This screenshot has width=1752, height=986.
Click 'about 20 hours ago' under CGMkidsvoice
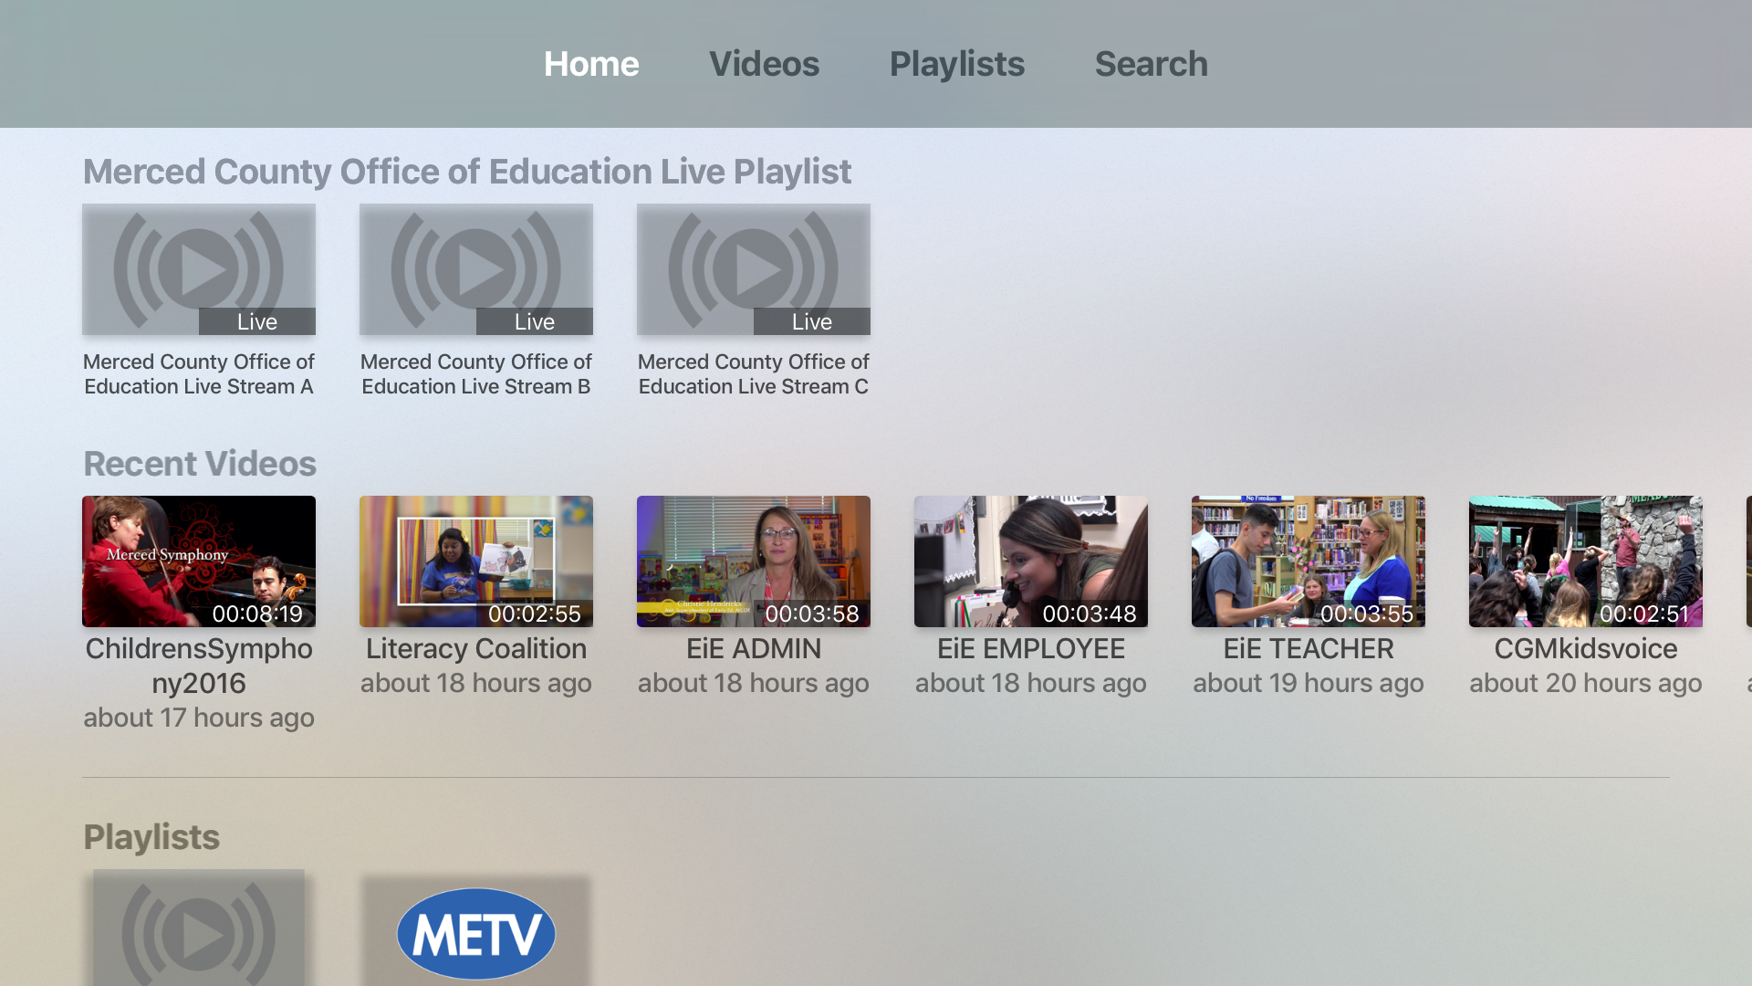1586,683
